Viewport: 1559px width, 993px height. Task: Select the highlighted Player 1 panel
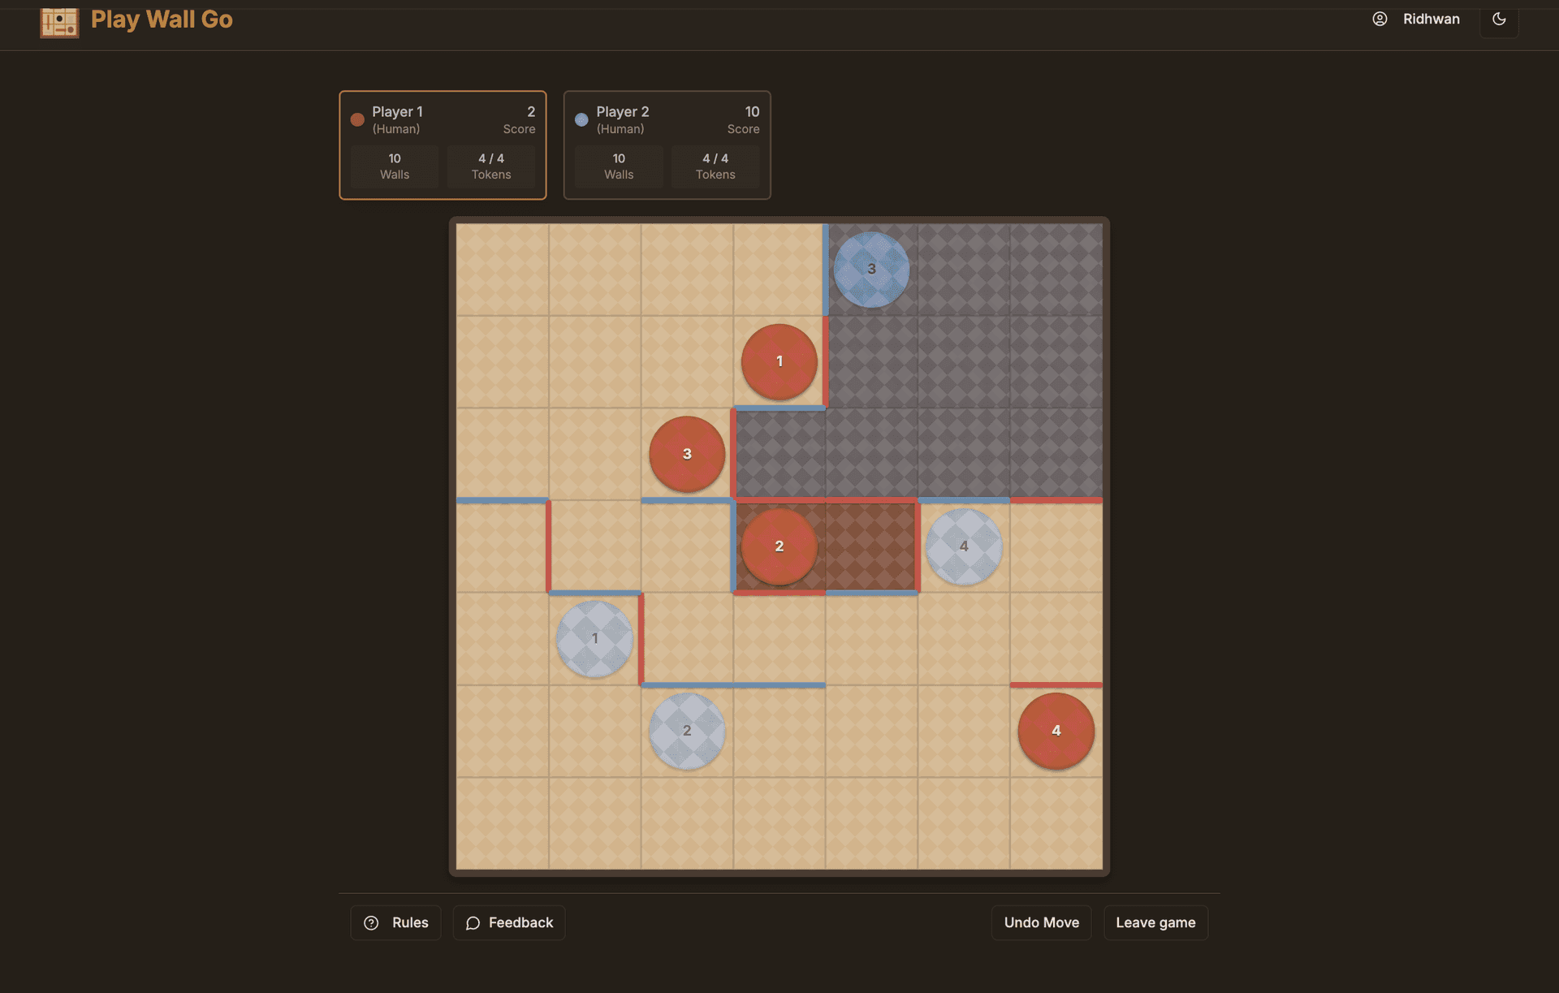tap(443, 145)
